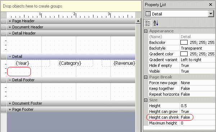Change the Keep together value False
Screen dimensions: 216x132
click(197, 88)
